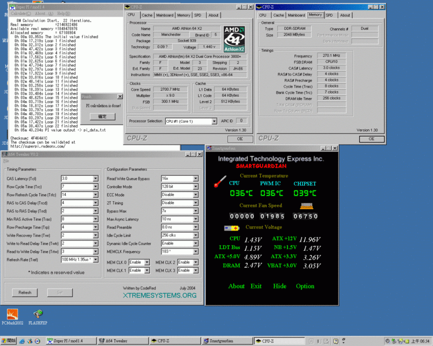Viewport: 433px width, 346px height.
Task: Click the Smartguardian thermometer icon
Action: pos(220,182)
